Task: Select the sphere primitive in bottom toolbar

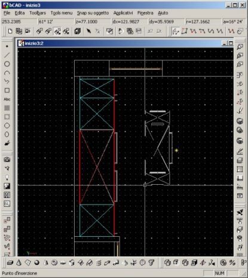Action: pos(36,262)
